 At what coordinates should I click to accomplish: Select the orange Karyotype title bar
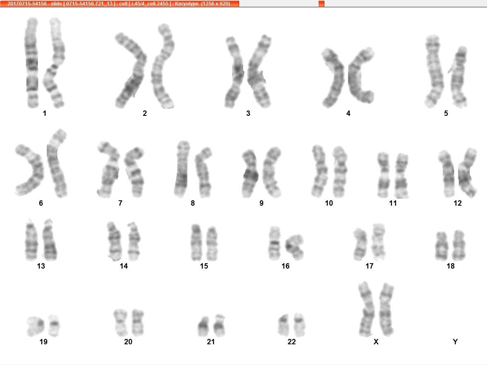click(120, 4)
